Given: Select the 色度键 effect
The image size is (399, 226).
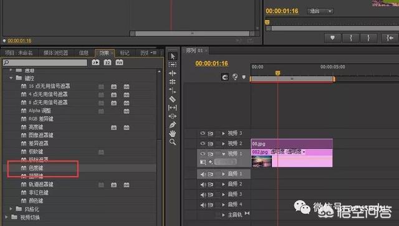Looking at the screenshot, I should click(36, 168).
